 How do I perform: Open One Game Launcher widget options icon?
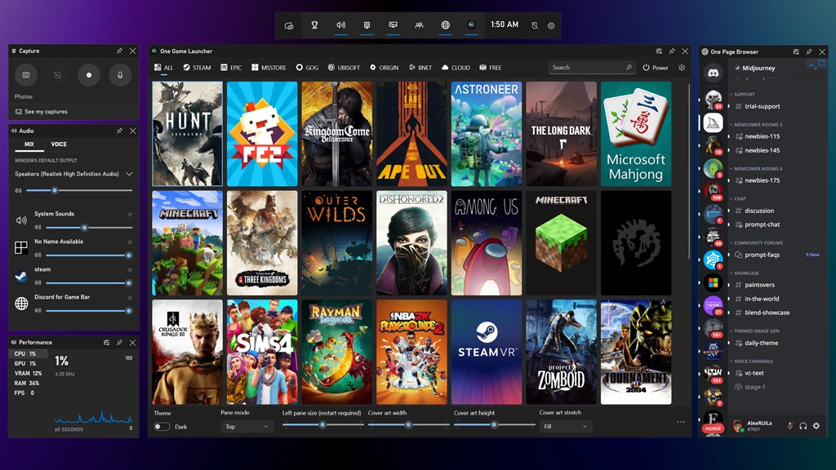point(659,51)
